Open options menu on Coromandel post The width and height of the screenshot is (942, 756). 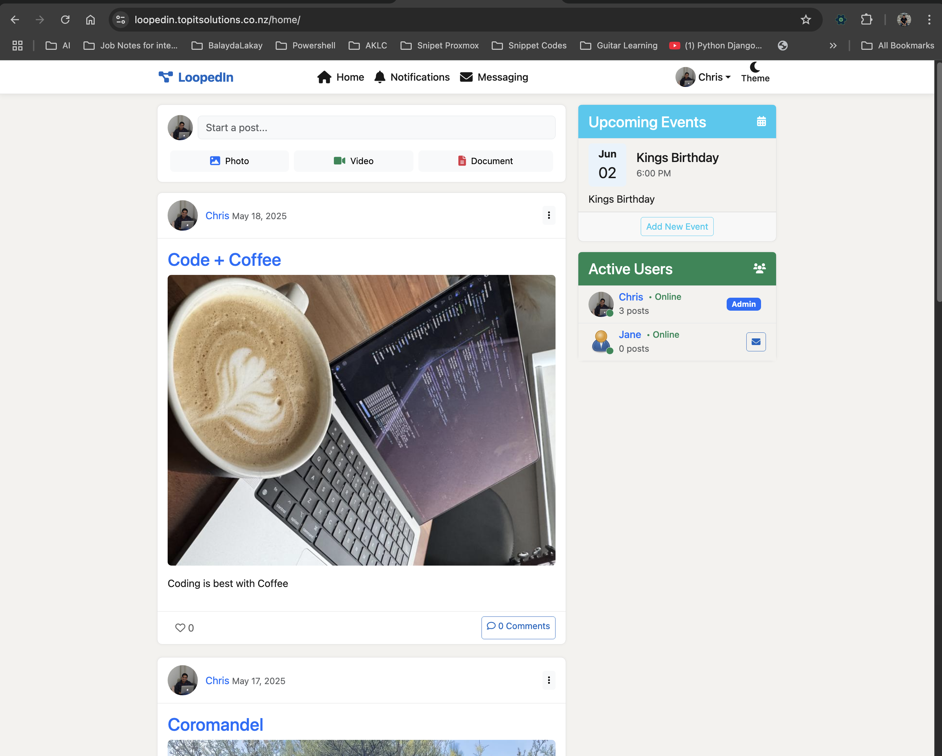(x=549, y=680)
